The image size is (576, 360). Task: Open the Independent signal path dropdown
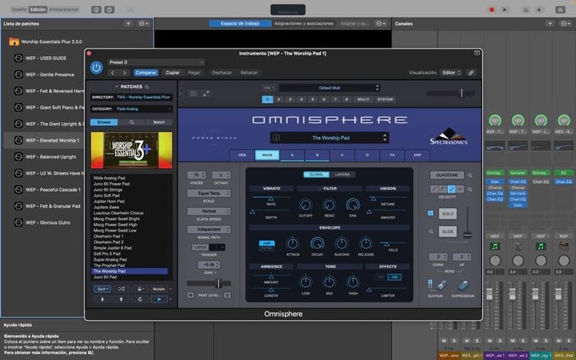(209, 229)
